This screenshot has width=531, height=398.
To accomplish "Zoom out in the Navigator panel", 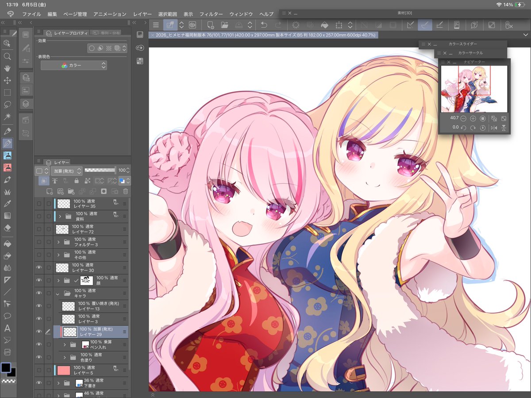I will 463,119.
